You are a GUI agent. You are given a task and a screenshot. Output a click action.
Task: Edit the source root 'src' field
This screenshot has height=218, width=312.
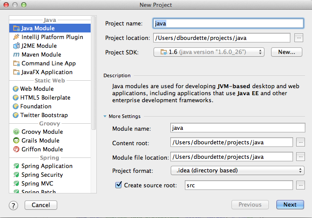pos(239,185)
